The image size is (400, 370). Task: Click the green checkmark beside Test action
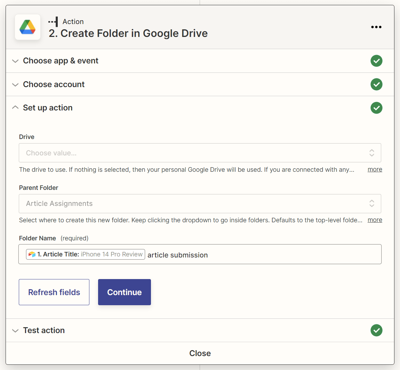click(x=376, y=330)
